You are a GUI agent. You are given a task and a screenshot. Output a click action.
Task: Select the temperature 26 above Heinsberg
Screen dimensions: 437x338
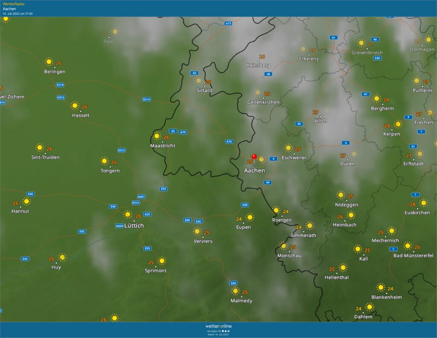coord(262,57)
